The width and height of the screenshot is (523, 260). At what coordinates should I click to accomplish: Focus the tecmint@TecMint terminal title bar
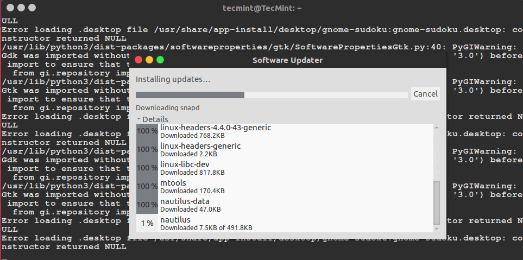coord(261,9)
